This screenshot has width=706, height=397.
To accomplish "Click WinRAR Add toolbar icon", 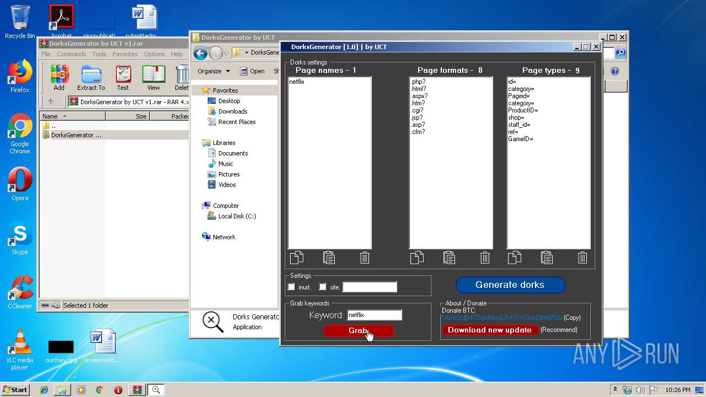I will click(59, 77).
